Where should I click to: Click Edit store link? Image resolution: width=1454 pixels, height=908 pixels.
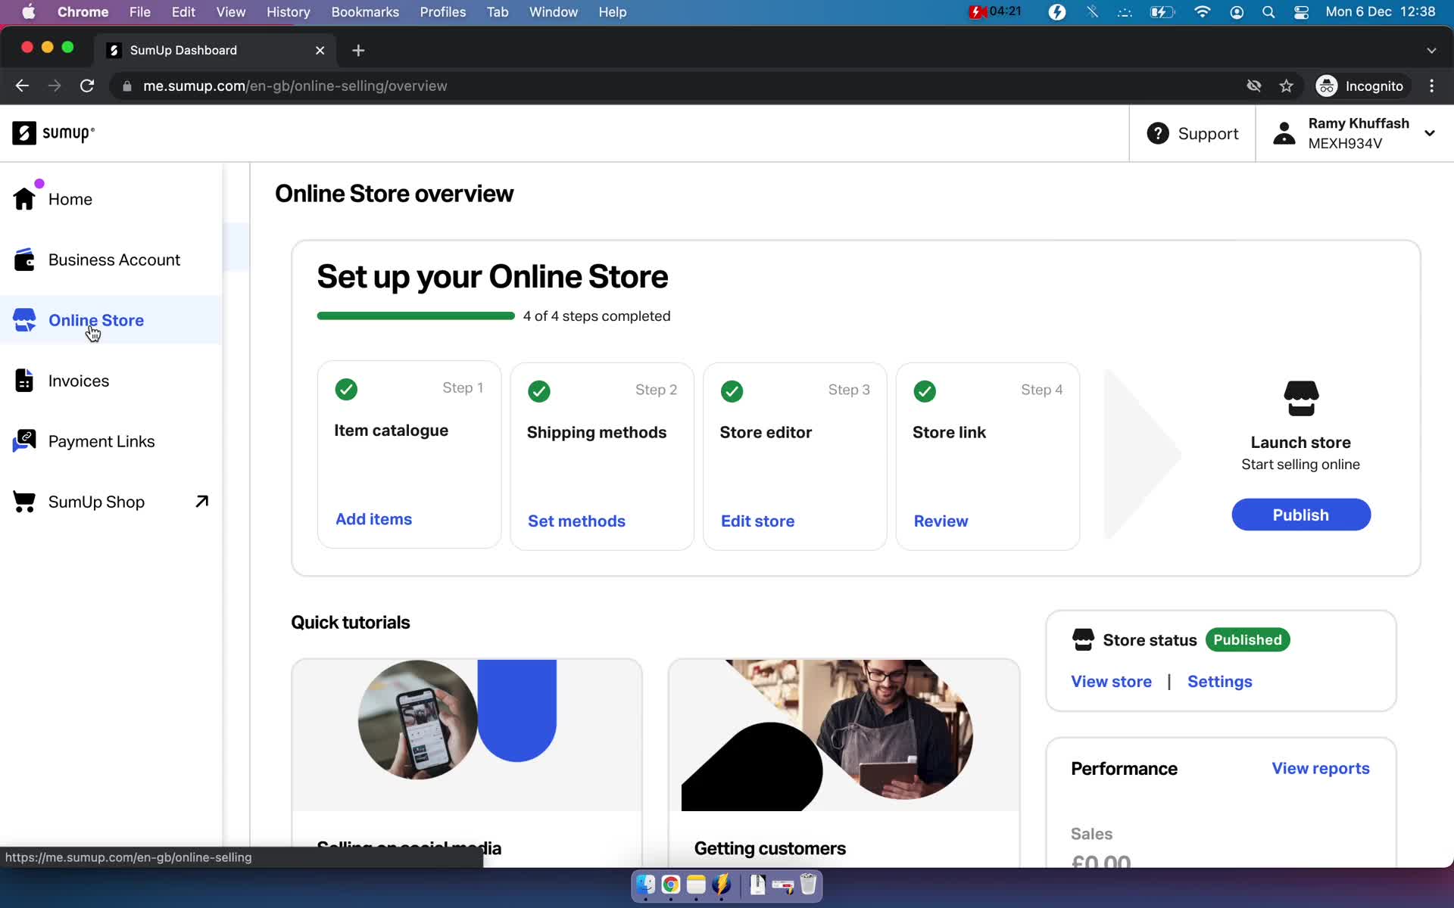(757, 521)
